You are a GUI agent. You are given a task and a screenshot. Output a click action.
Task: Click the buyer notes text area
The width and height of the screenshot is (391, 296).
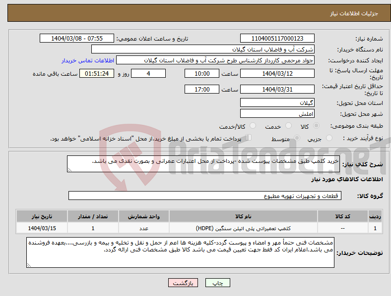[x=180, y=252]
